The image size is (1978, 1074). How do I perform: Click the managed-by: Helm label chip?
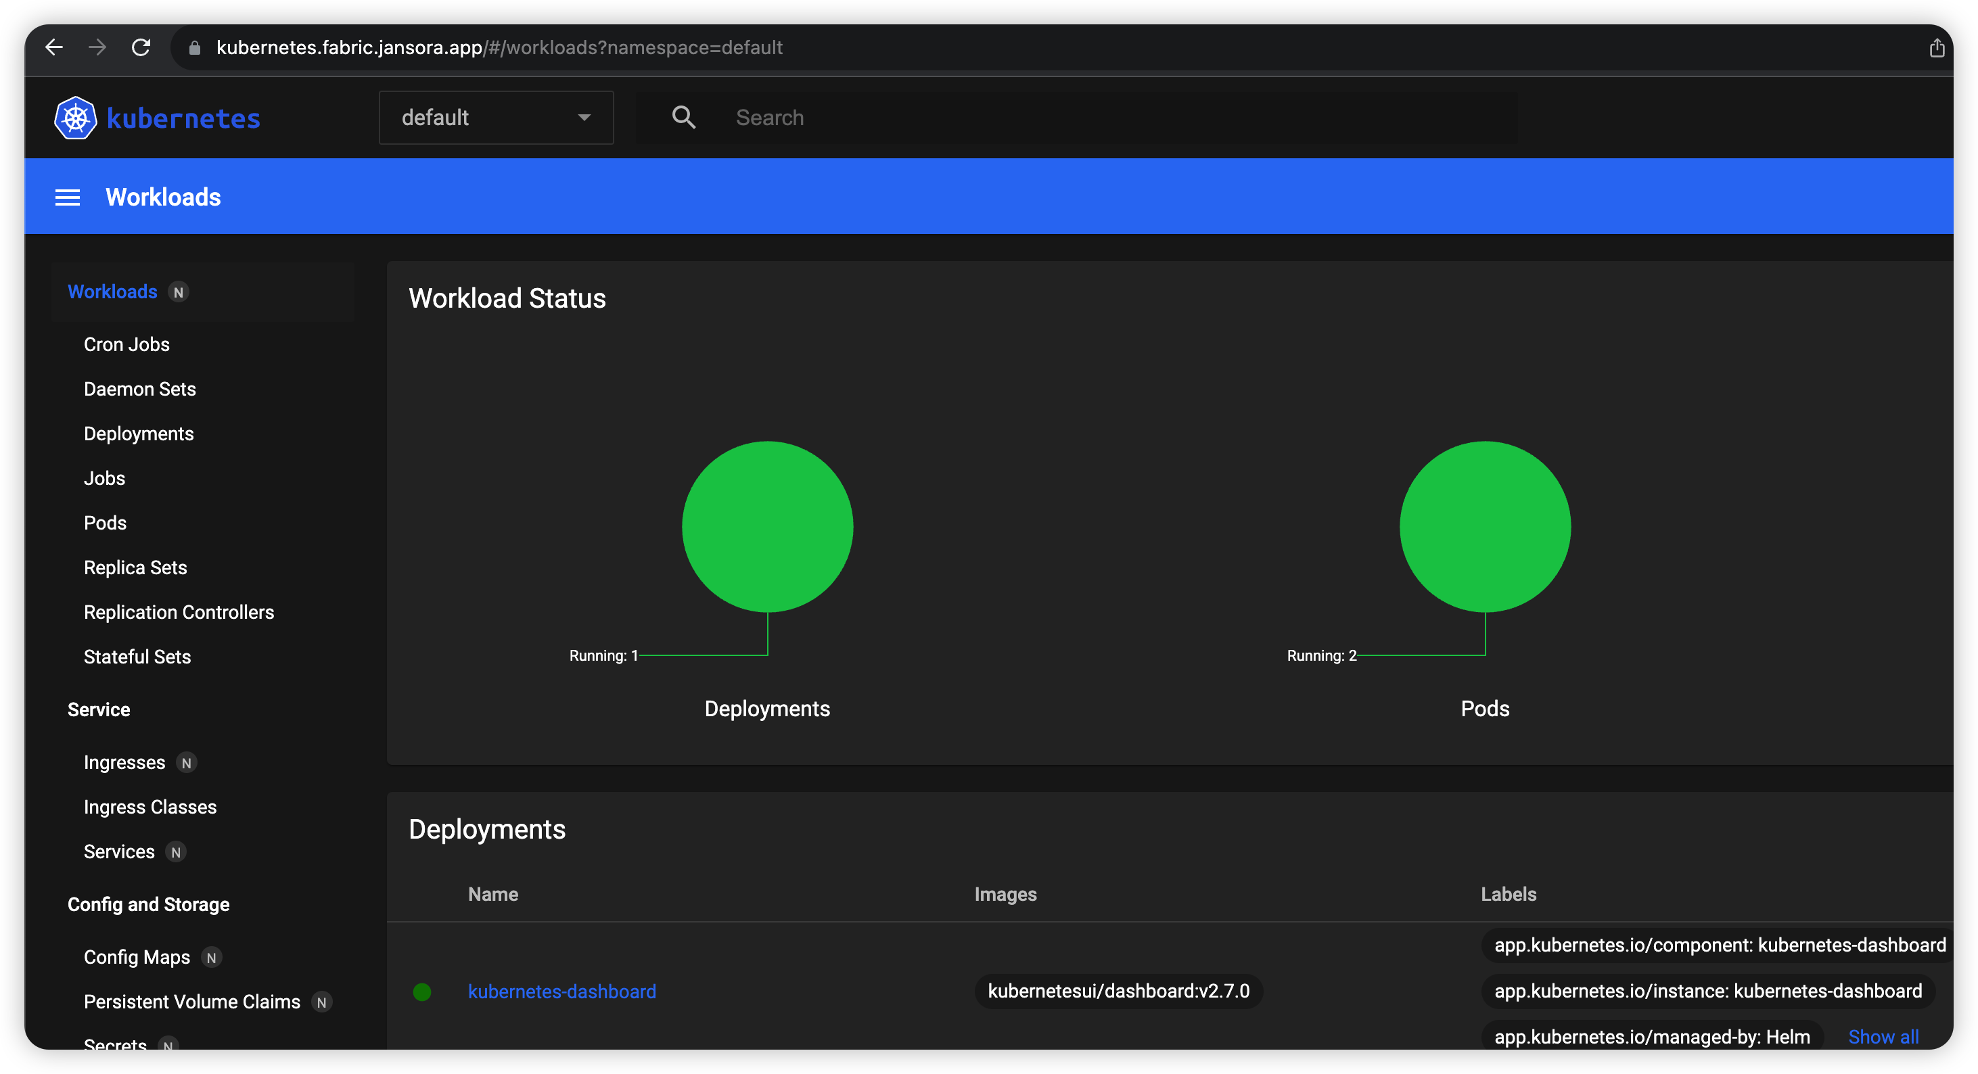click(1652, 1036)
